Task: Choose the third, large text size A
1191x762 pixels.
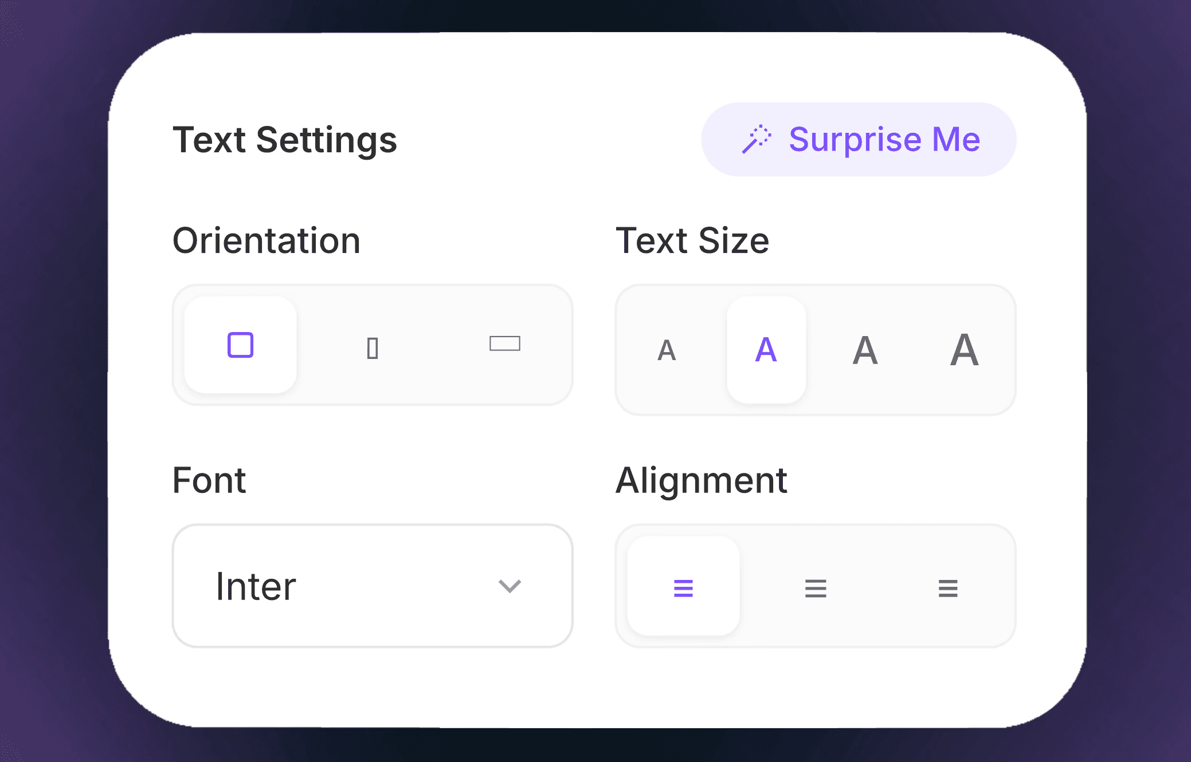Action: click(865, 350)
